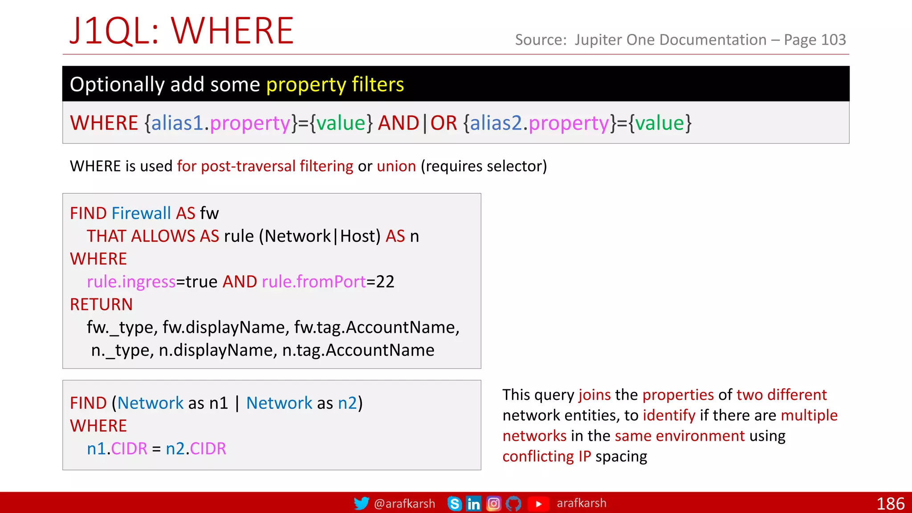Click the n1.CIDR = n2.CIDR condition

[156, 448]
